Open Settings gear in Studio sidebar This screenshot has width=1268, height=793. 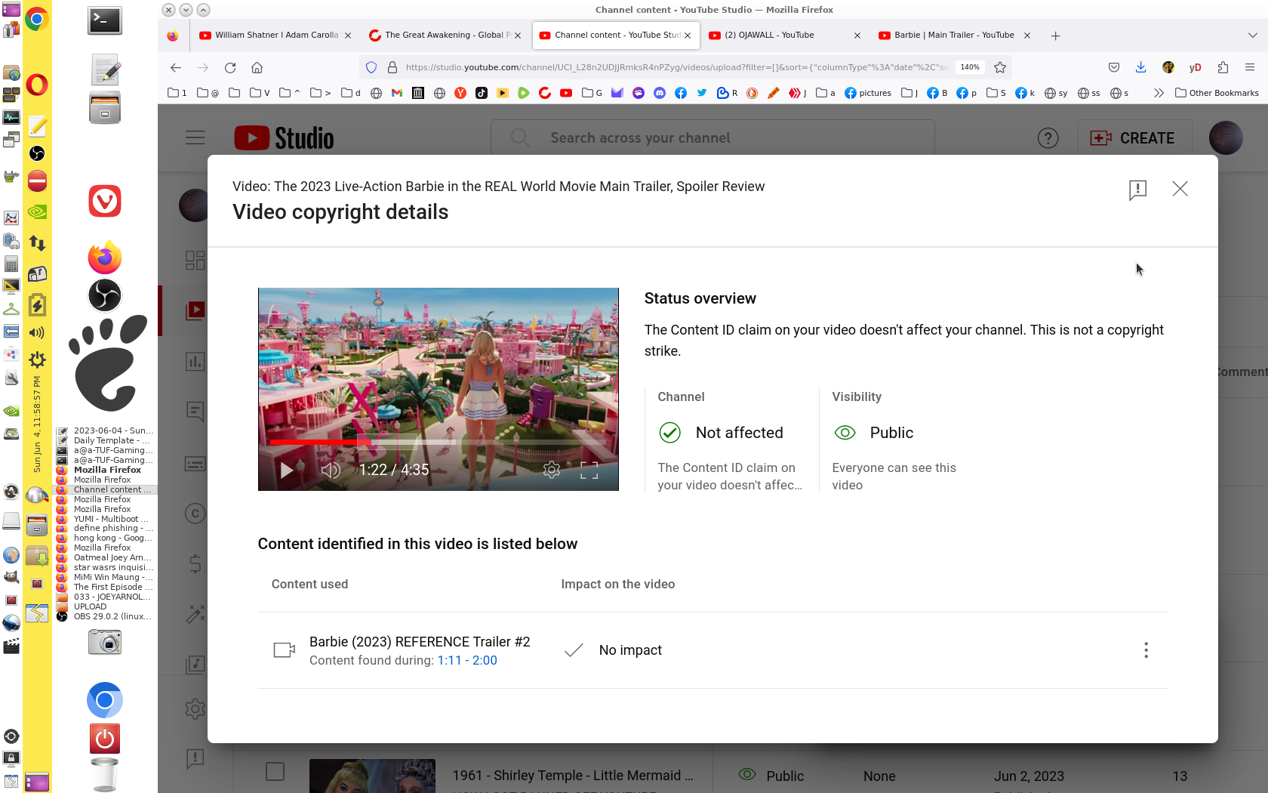tap(195, 708)
